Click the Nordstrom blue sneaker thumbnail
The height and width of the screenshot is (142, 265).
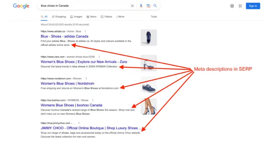[x=149, y=85]
